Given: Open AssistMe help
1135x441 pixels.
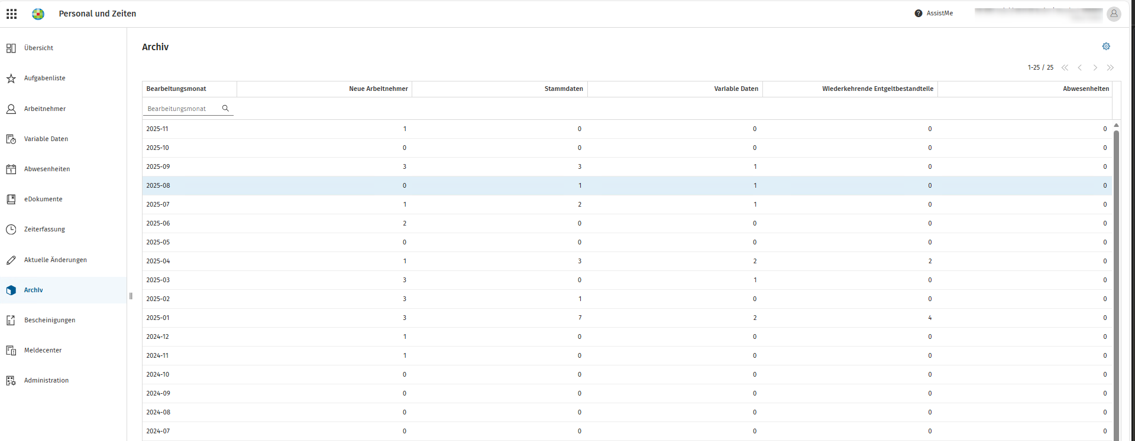Looking at the screenshot, I should 934,13.
